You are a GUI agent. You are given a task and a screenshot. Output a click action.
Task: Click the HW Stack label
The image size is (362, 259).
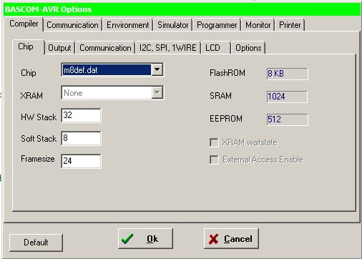click(x=39, y=117)
